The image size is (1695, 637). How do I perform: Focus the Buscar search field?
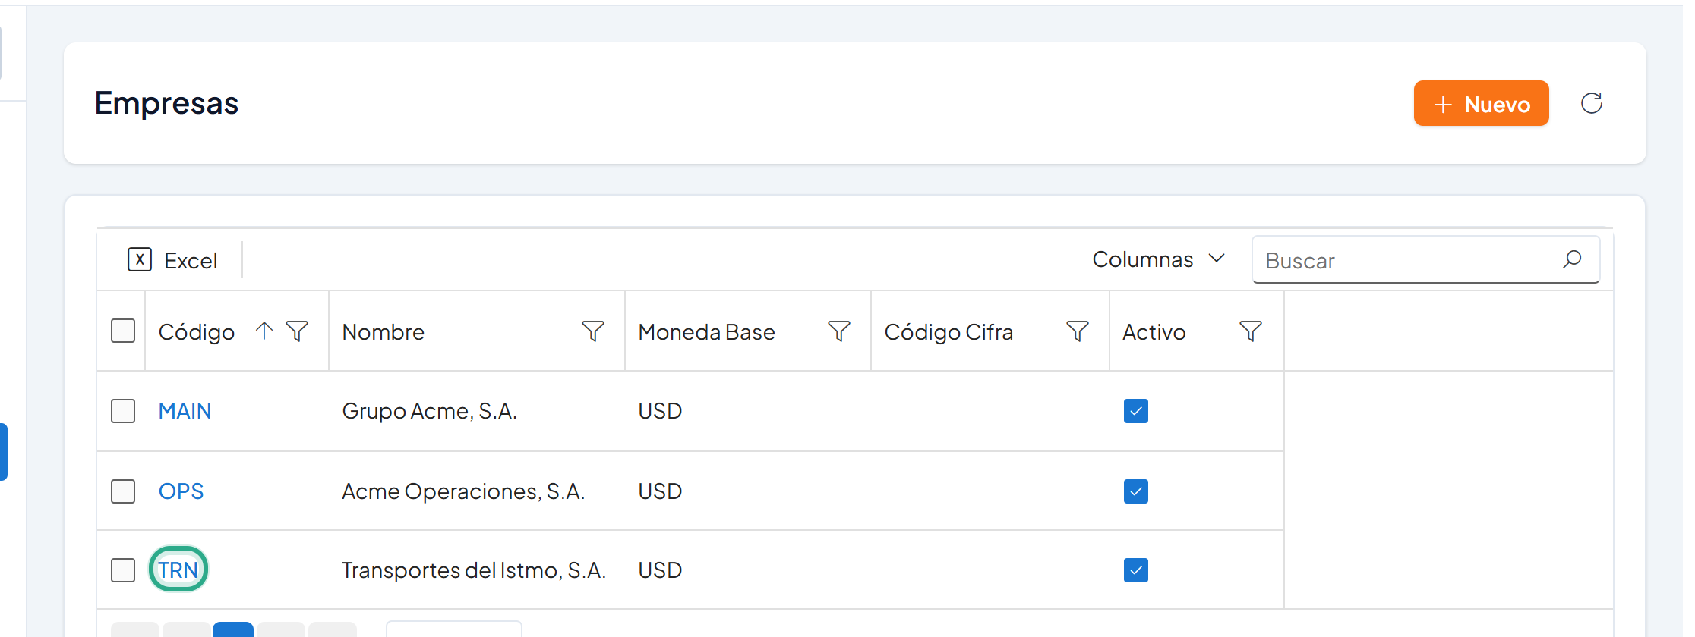1425,260
